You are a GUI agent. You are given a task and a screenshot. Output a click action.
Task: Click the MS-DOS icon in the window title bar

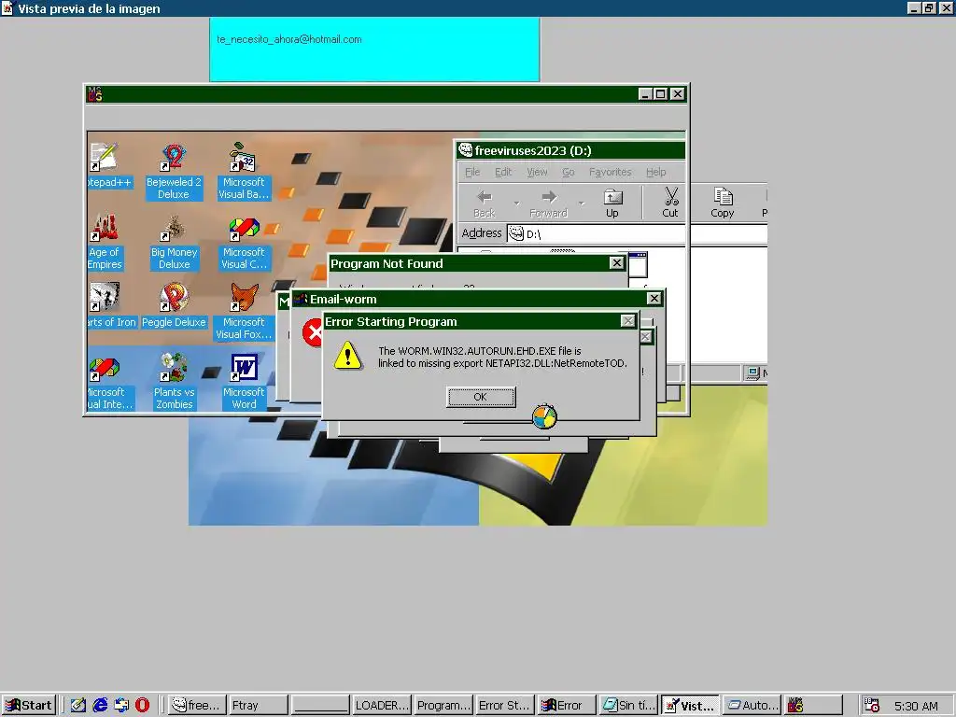coord(94,94)
